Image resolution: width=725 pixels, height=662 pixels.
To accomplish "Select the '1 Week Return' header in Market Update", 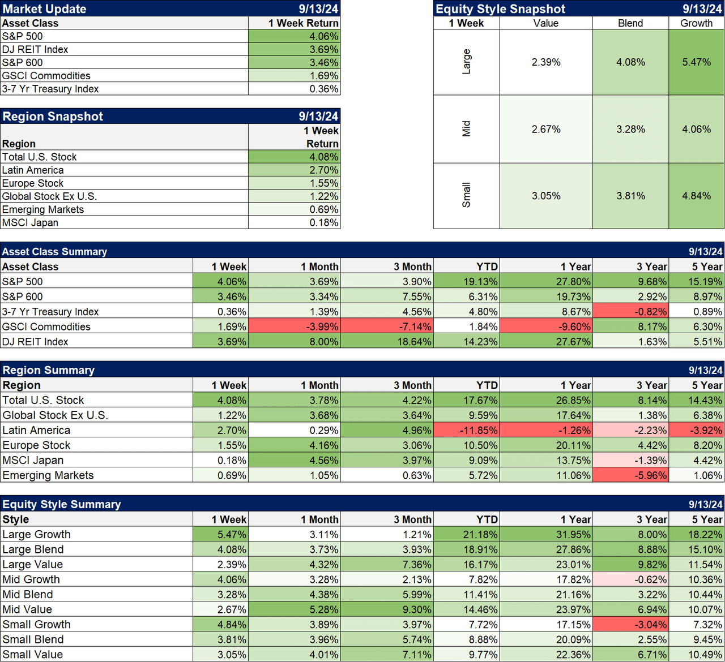I will 303,23.
